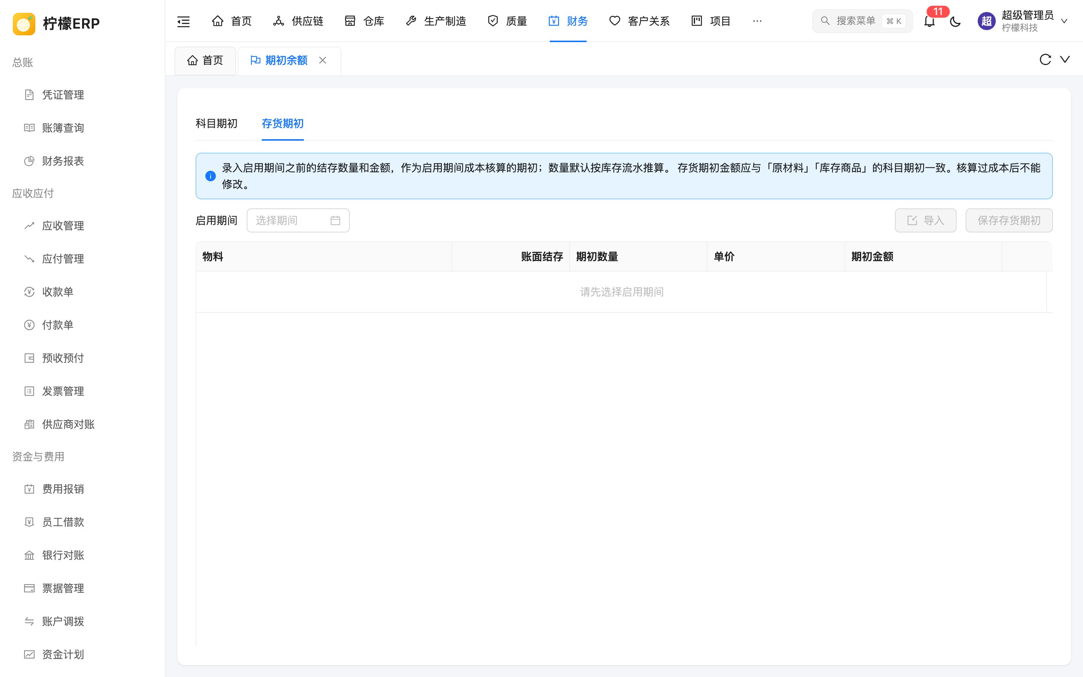1083x677 pixels.
Task: Collapse the sidebar menu toggle icon
Action: tap(184, 21)
